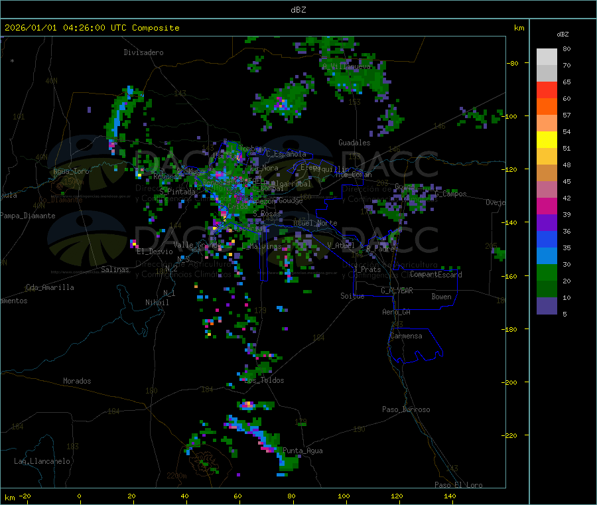Click the La_Nora place label
The image size is (597, 505).
(x=265, y=169)
